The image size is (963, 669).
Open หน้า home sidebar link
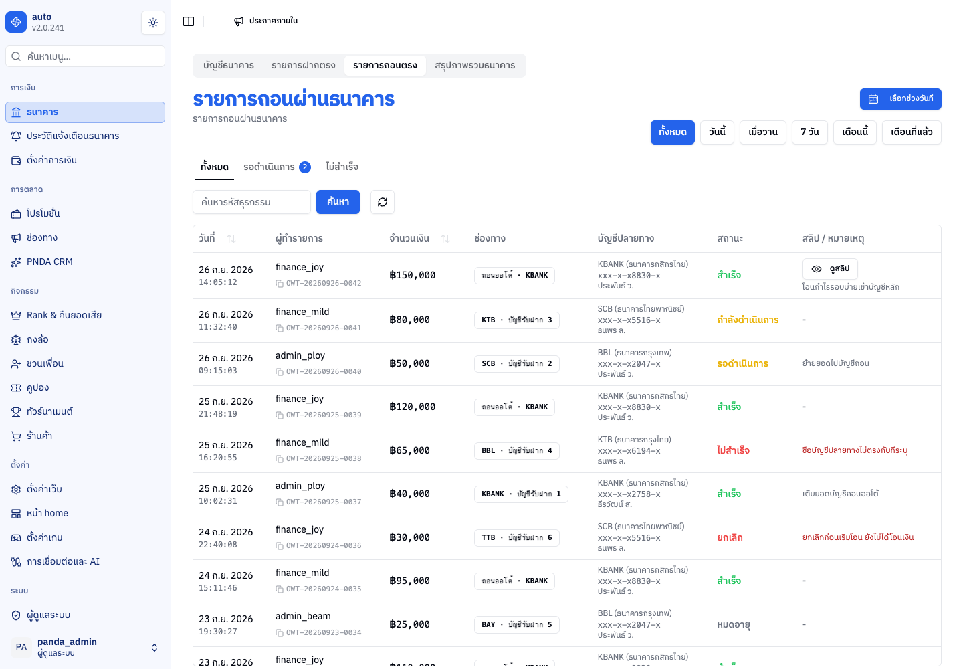(85, 514)
